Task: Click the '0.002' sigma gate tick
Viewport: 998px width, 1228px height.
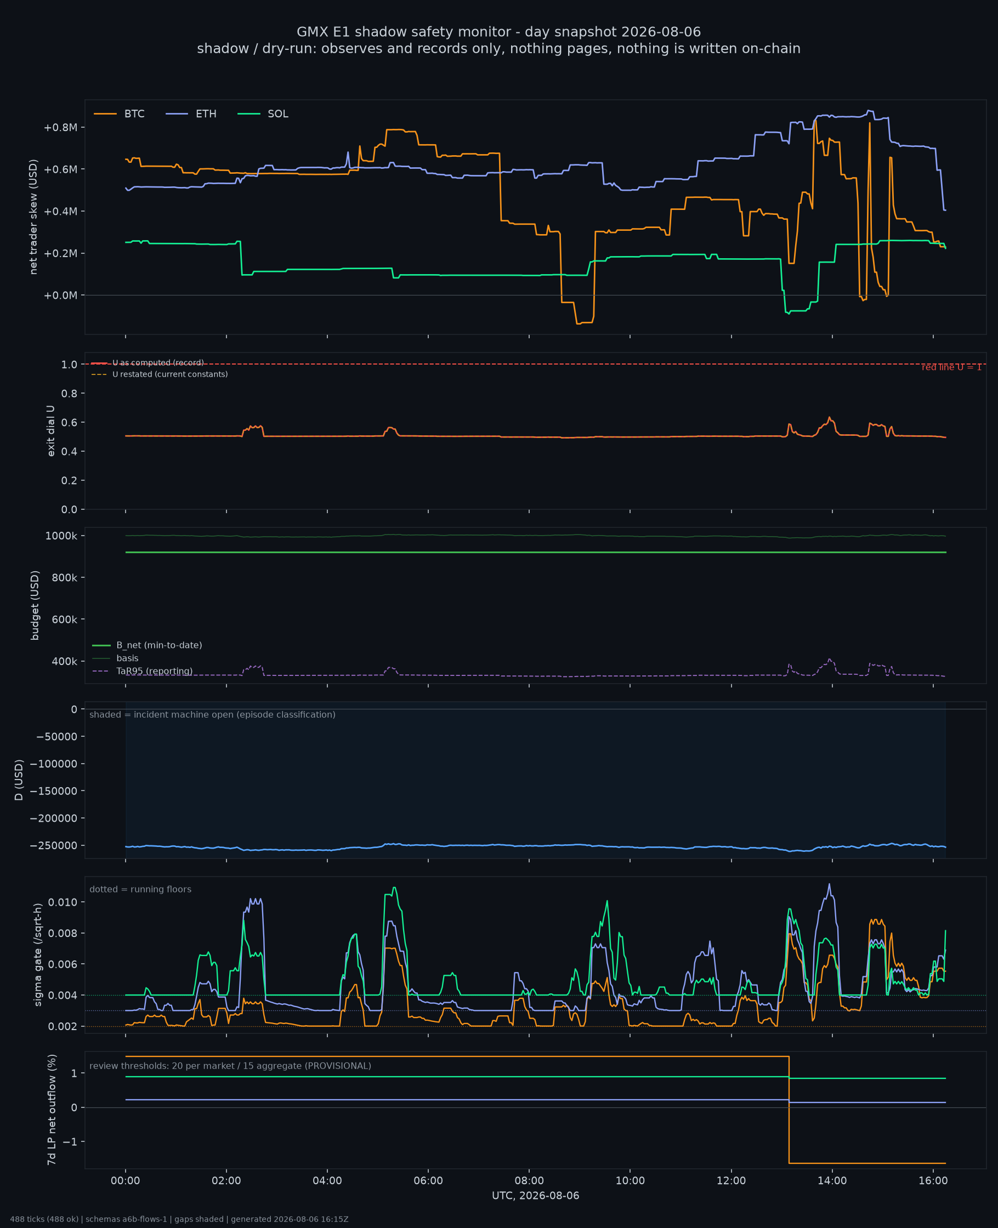Action: tap(63, 1026)
